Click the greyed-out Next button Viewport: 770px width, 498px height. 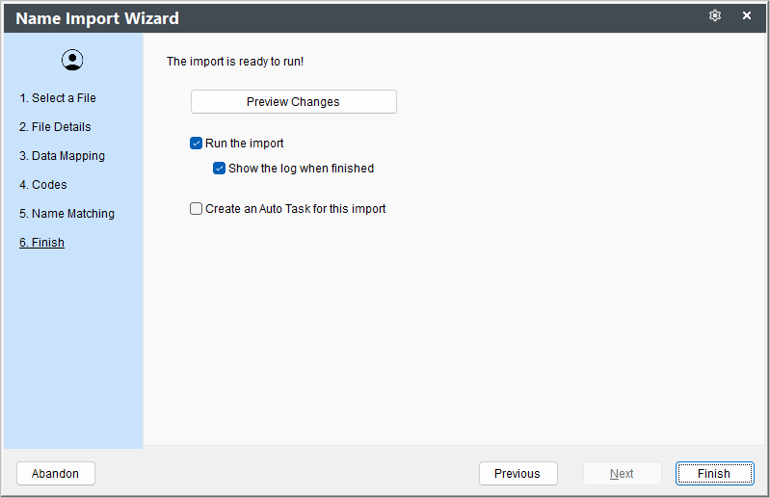tap(623, 474)
